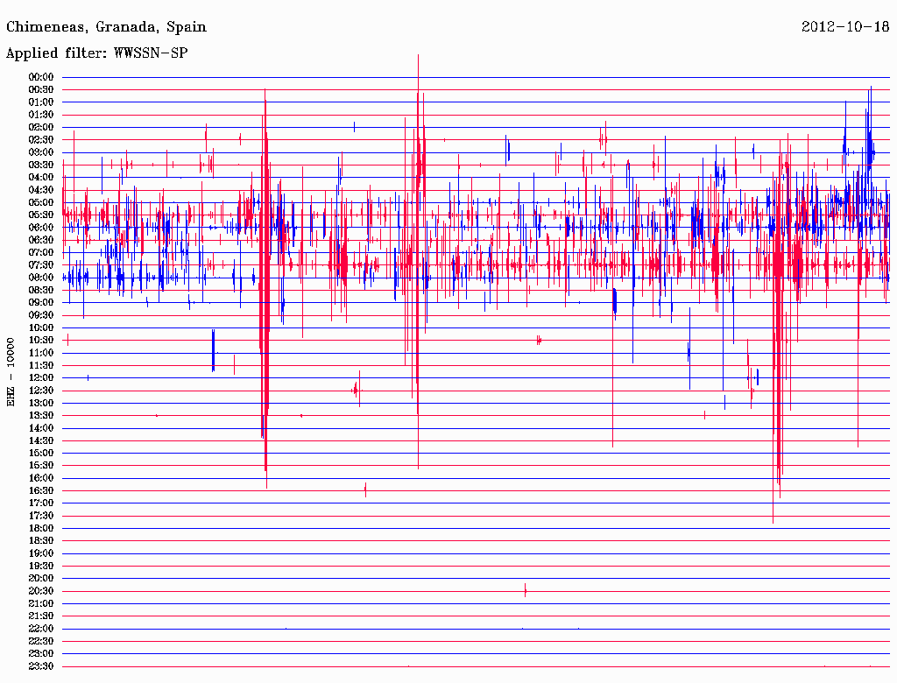This screenshot has height=683, width=897.
Task: Select the 11:30 time label
Action: 40,365
